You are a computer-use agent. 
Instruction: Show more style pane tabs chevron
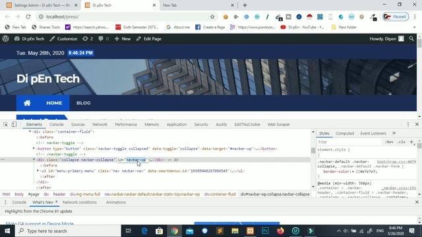click(x=394, y=133)
